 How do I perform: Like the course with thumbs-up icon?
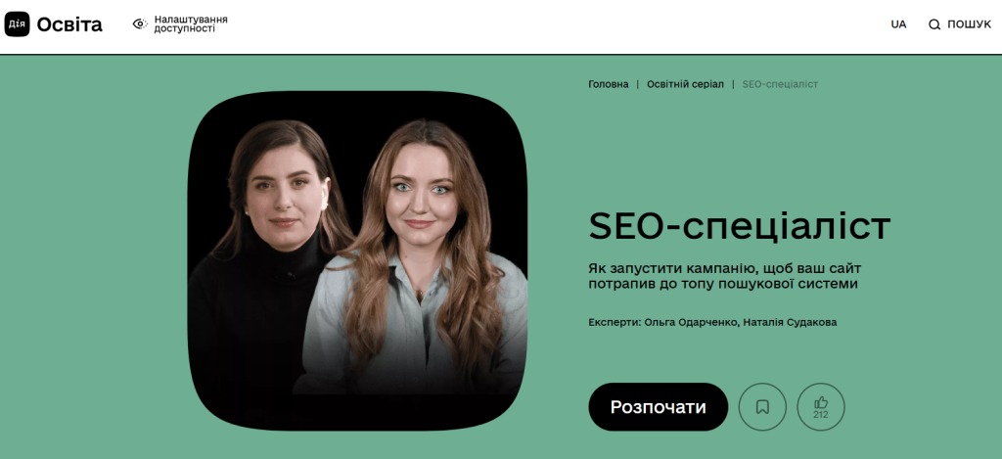(x=821, y=402)
